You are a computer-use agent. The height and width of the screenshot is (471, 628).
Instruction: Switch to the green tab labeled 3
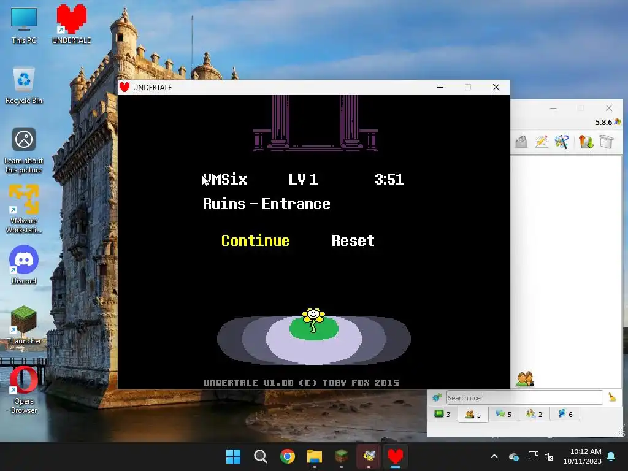pos(443,414)
